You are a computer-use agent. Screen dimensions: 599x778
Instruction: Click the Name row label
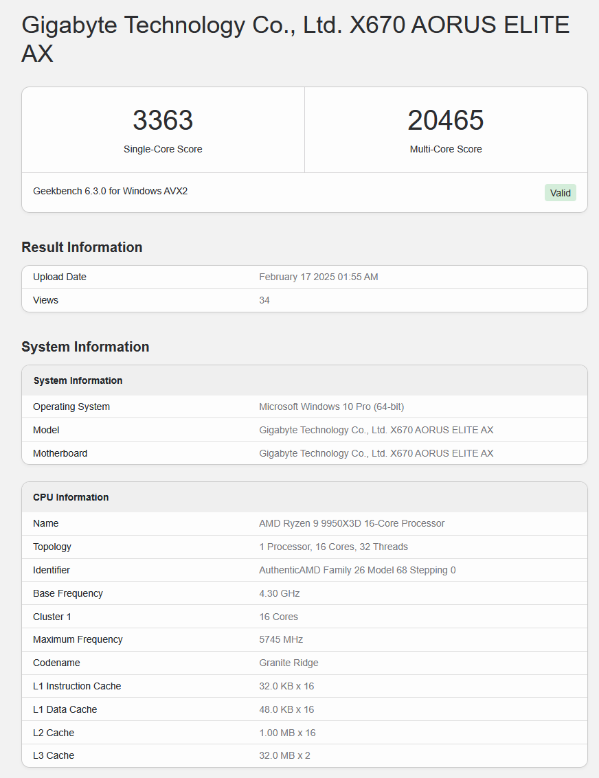(x=45, y=523)
